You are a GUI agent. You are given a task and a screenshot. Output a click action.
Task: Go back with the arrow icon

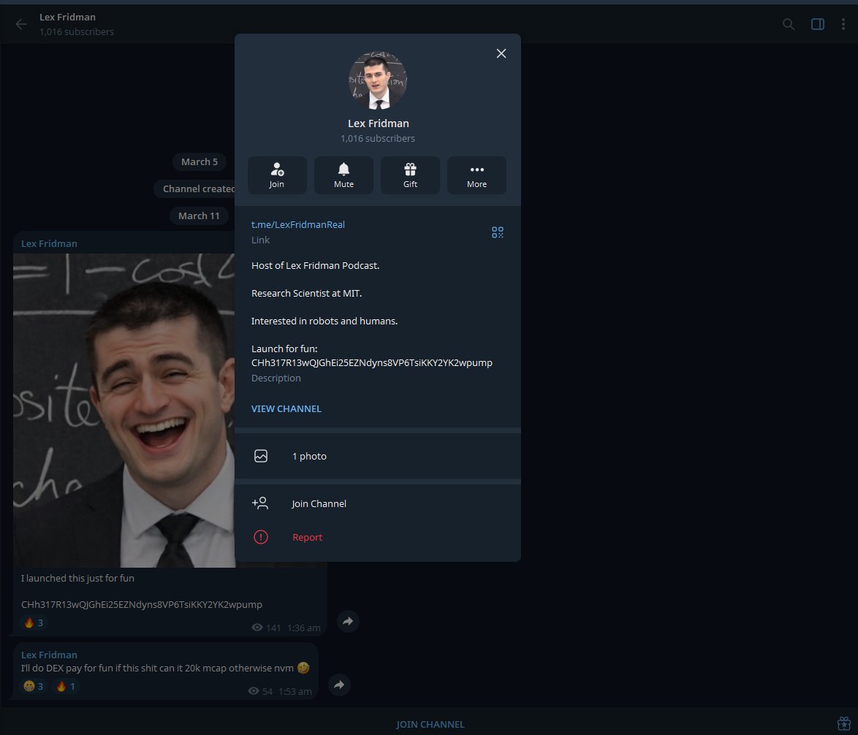(x=20, y=24)
